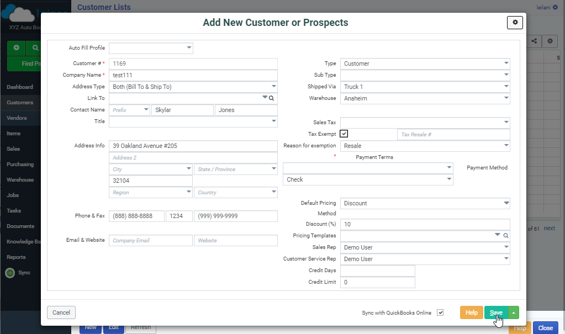Screen dimensions: 565x334
Task: Click the Cancel button
Action: (61, 312)
